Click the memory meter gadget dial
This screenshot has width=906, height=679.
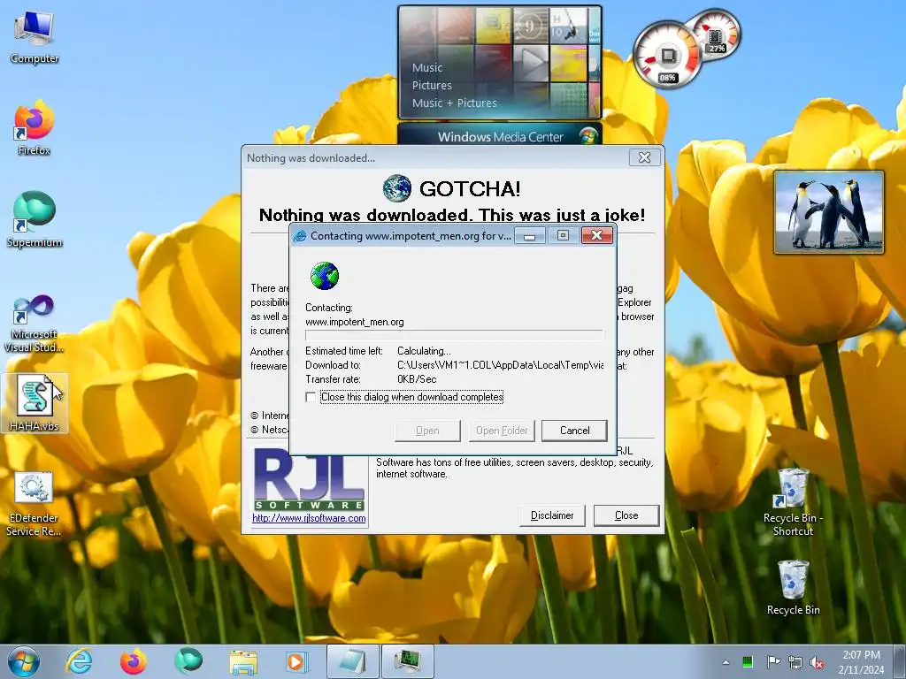717,35
